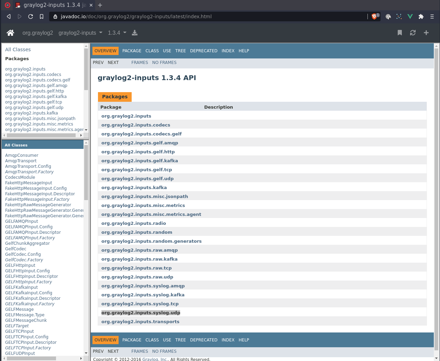Screen dimensions: 440x361
Task: Open the top HELP nav link
Action: (244, 51)
